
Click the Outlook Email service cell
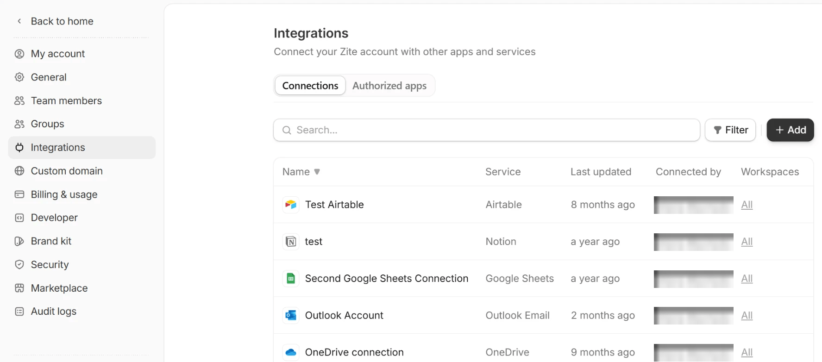point(517,315)
